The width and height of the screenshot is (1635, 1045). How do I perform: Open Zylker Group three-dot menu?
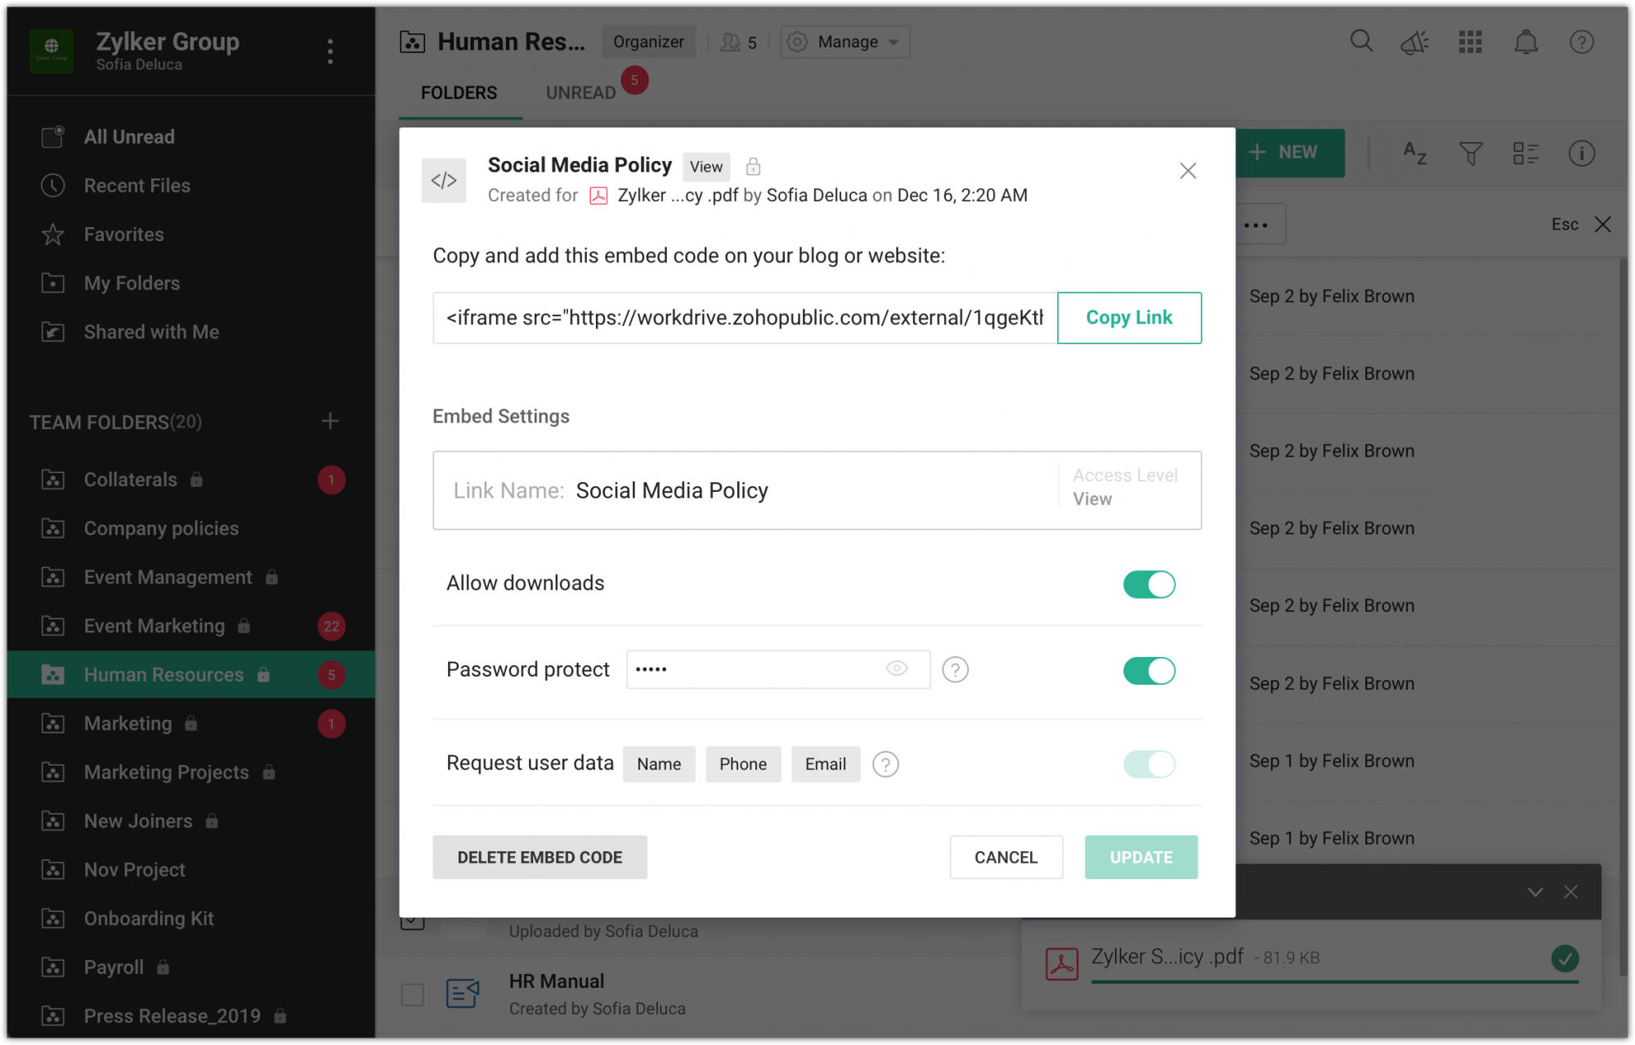(330, 51)
